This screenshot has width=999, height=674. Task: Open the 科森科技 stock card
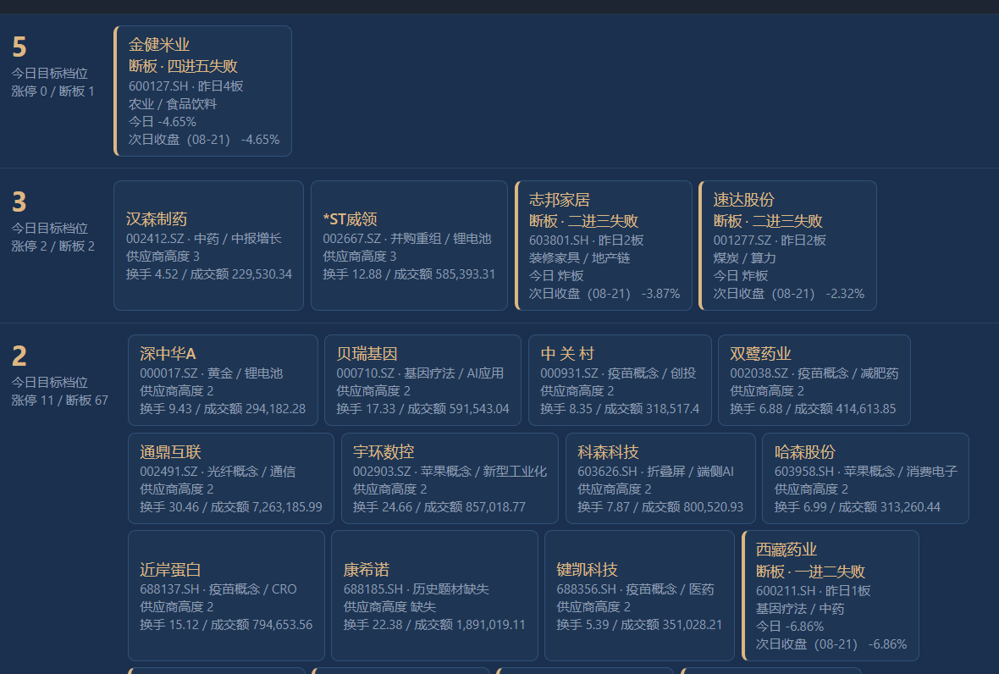pyautogui.click(x=660, y=478)
